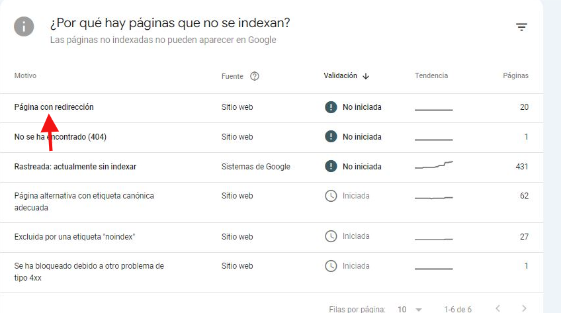Sort by the Páginas column header
The image size is (561, 313).
coord(515,76)
